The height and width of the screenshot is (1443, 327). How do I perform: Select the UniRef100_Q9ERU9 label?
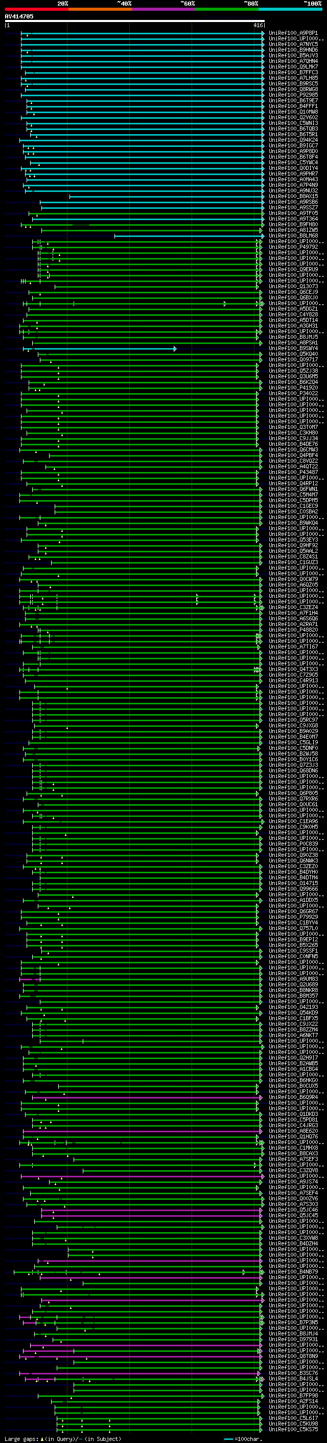[293, 269]
